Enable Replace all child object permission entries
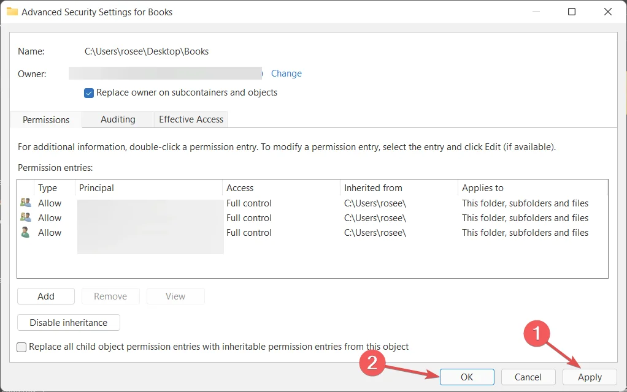 point(22,347)
